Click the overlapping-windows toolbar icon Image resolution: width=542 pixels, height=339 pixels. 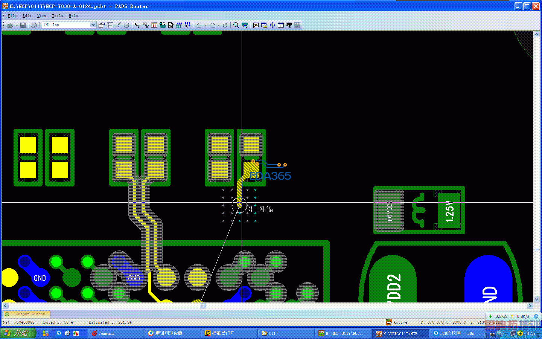pyautogui.click(x=264, y=25)
